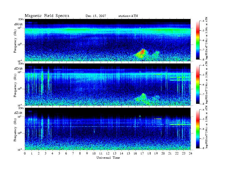Viewport: 227px width, 176px height.
Task: Click the 10^1 frequency tick of the dD/dt panel
Action: (19, 72)
